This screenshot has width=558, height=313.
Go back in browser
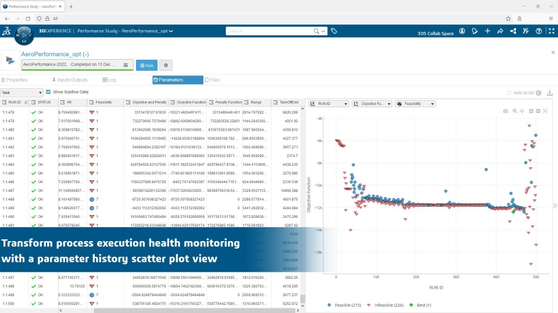(x=7, y=19)
